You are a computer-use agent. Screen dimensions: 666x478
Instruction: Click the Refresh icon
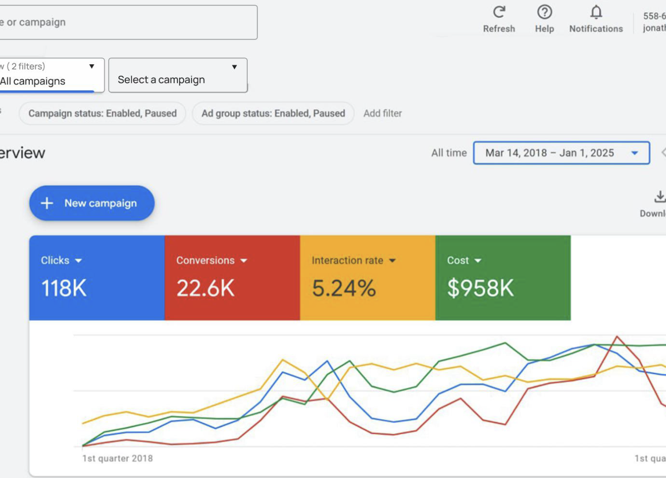[x=499, y=12]
